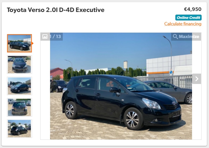Open the third thumbnail with front-left angle
209x148 pixels.
click(19, 86)
